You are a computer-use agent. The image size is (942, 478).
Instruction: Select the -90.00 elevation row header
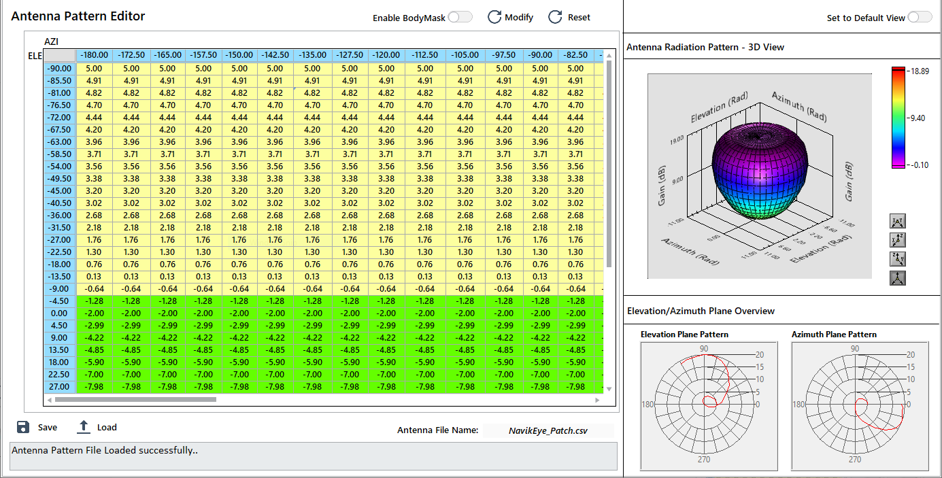pos(60,68)
